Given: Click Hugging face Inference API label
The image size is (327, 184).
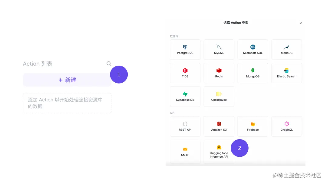Looking at the screenshot, I should click(x=219, y=155).
